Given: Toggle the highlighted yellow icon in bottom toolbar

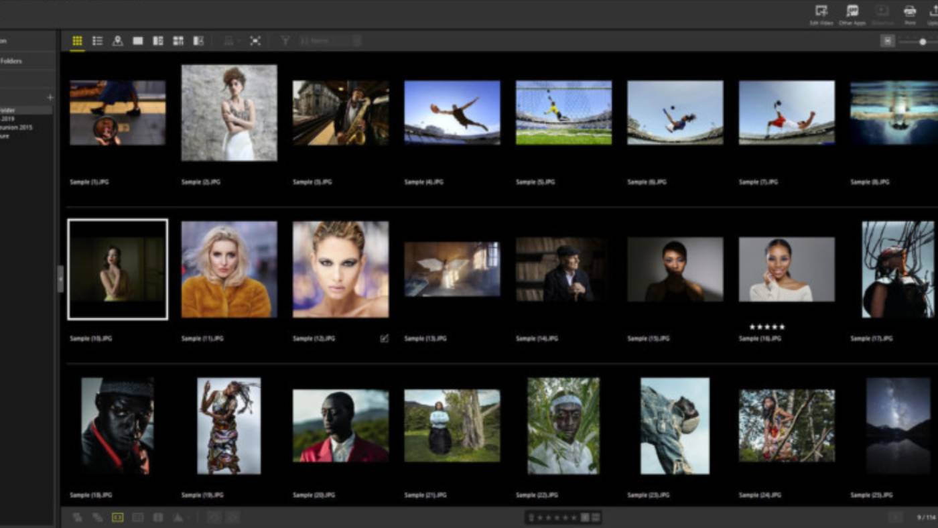Looking at the screenshot, I should 118,517.
